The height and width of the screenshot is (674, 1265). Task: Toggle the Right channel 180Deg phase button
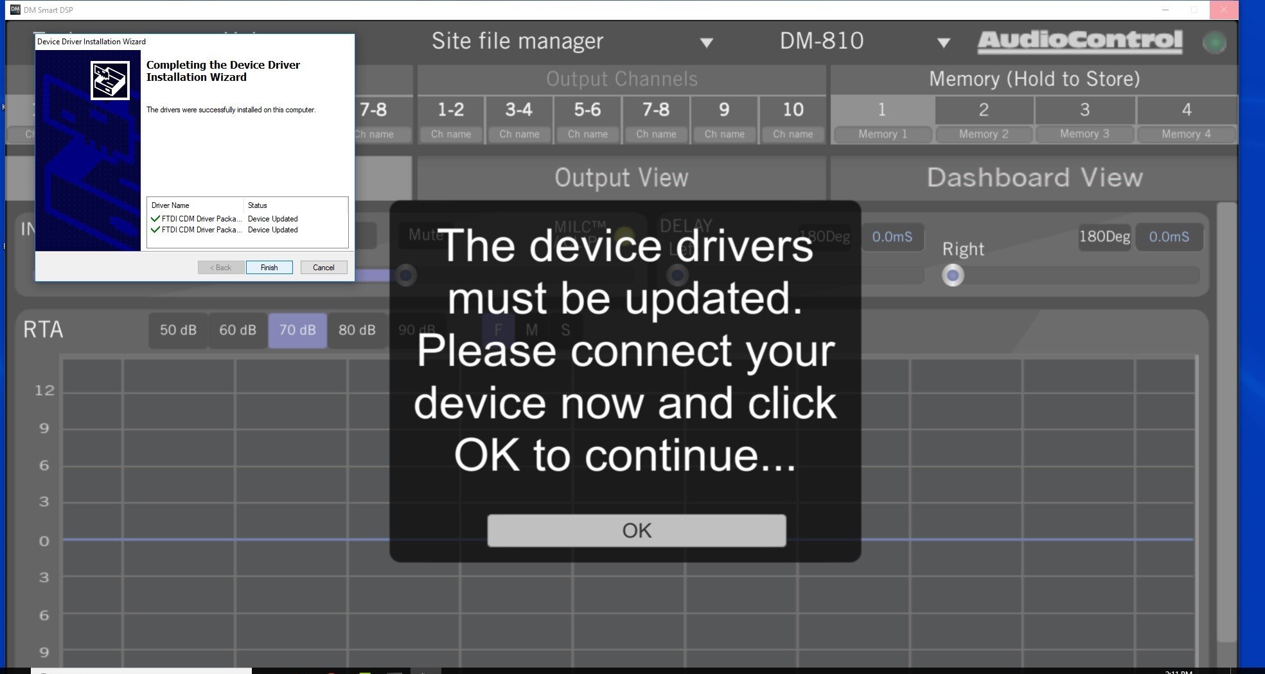pos(1104,237)
